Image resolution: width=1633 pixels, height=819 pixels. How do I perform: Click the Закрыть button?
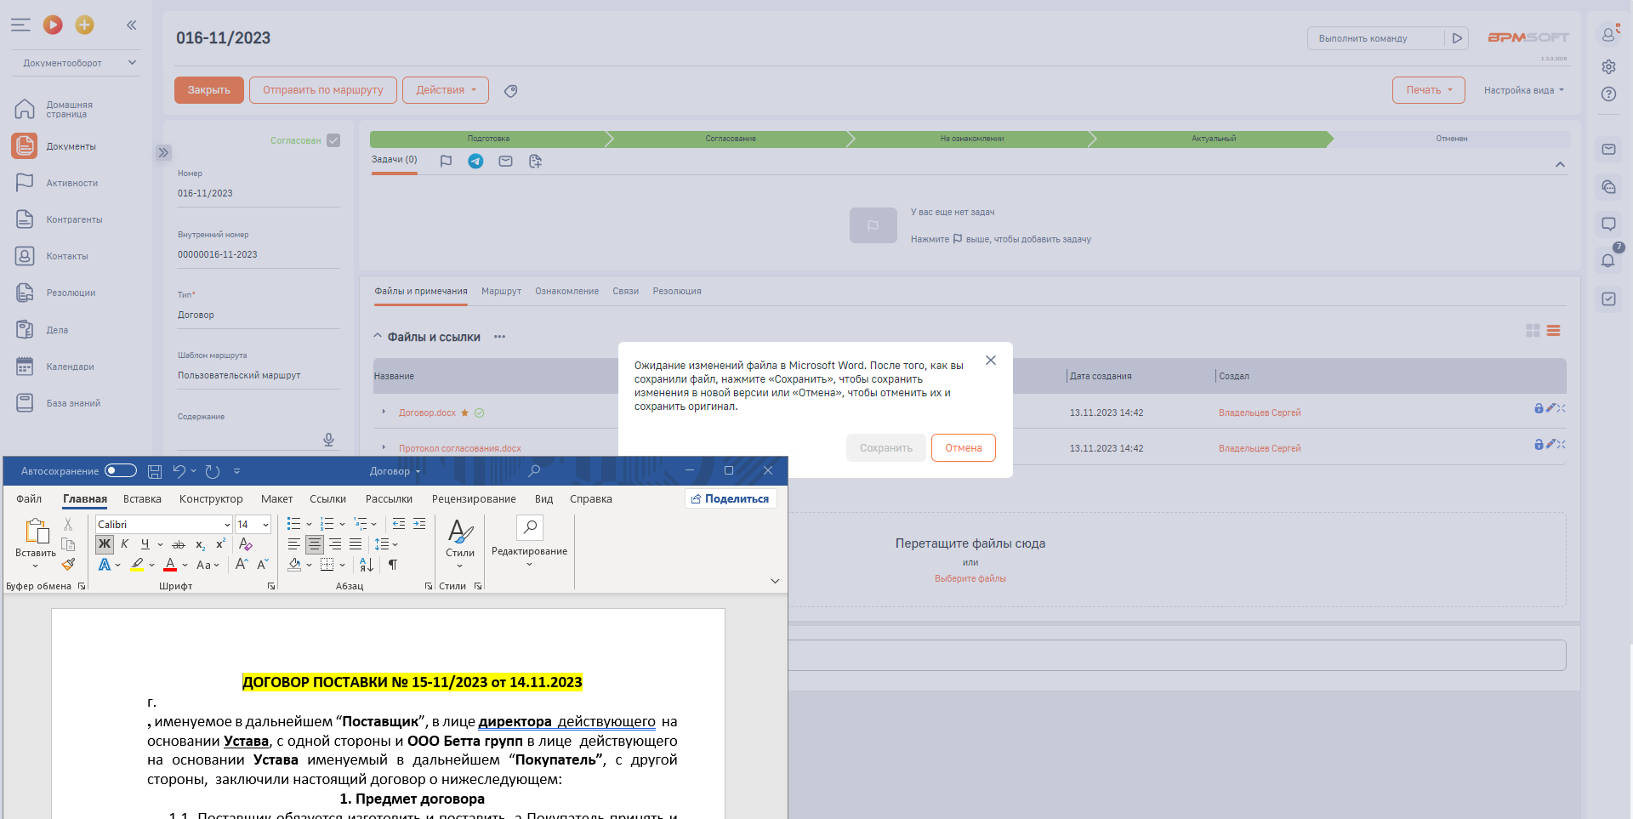point(209,90)
